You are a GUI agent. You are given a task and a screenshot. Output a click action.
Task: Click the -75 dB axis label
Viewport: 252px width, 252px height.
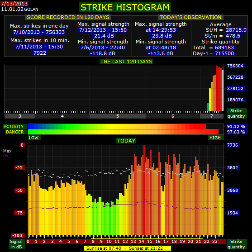19,213
